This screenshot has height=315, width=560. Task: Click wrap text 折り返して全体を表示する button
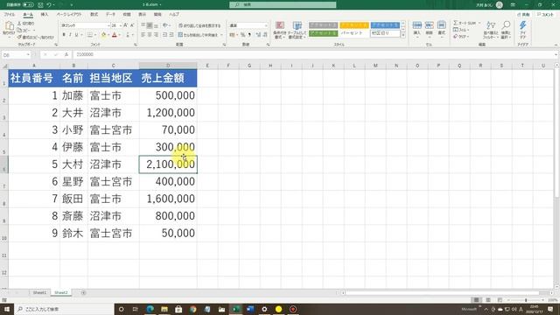click(199, 25)
